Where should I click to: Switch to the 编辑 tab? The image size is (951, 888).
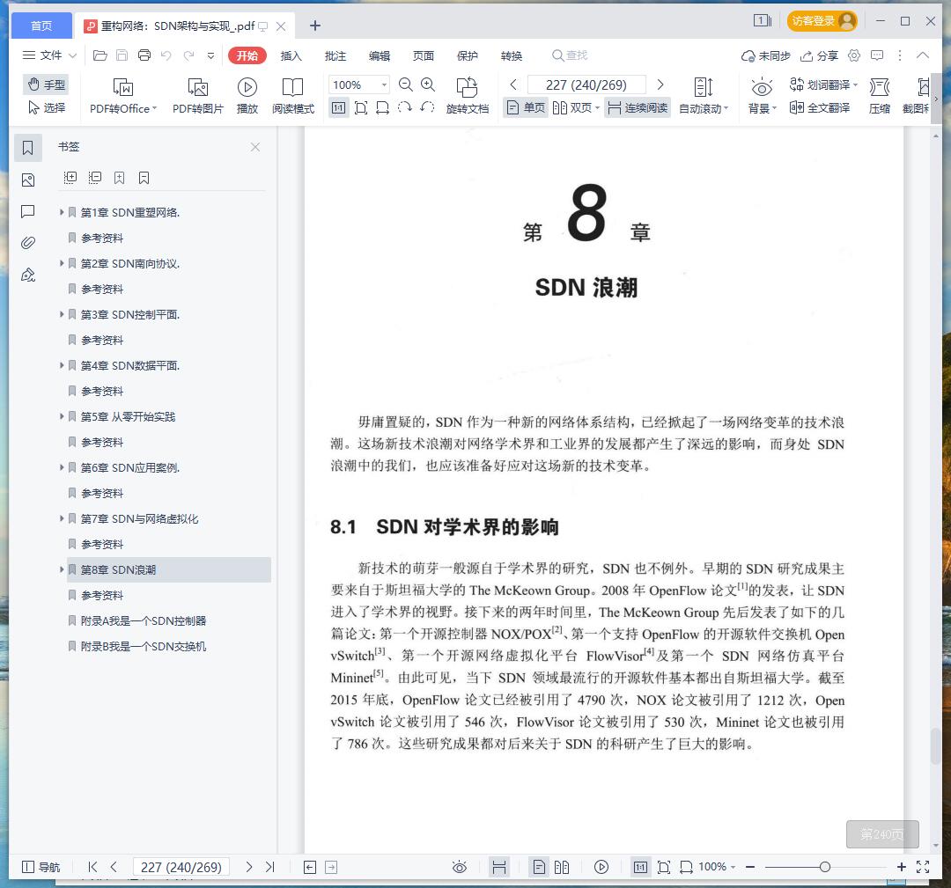click(x=380, y=55)
